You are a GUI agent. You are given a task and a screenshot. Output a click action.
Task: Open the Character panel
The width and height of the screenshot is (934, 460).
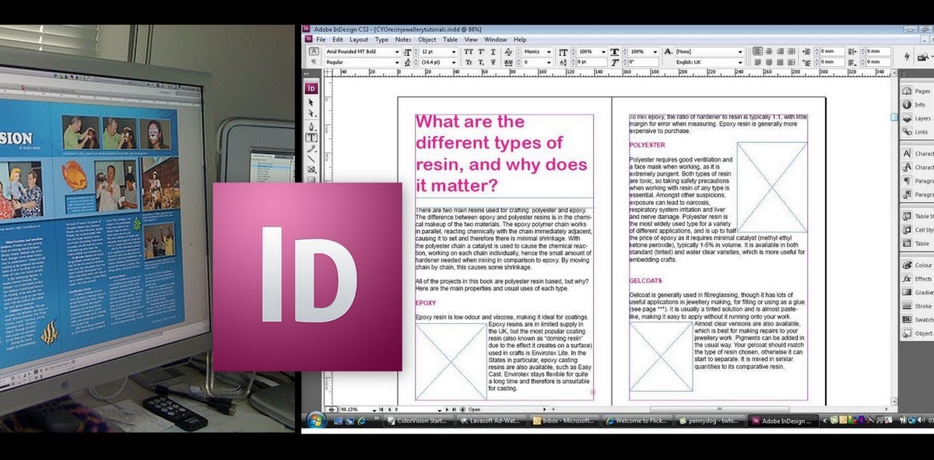[x=917, y=153]
